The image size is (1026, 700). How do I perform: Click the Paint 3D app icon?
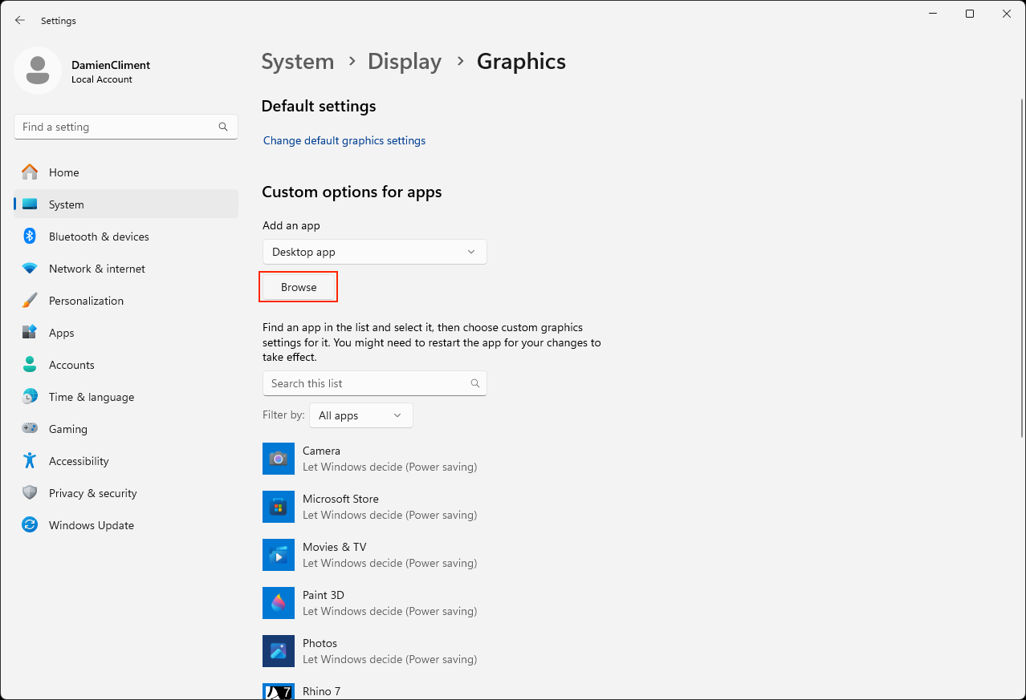[x=279, y=603]
